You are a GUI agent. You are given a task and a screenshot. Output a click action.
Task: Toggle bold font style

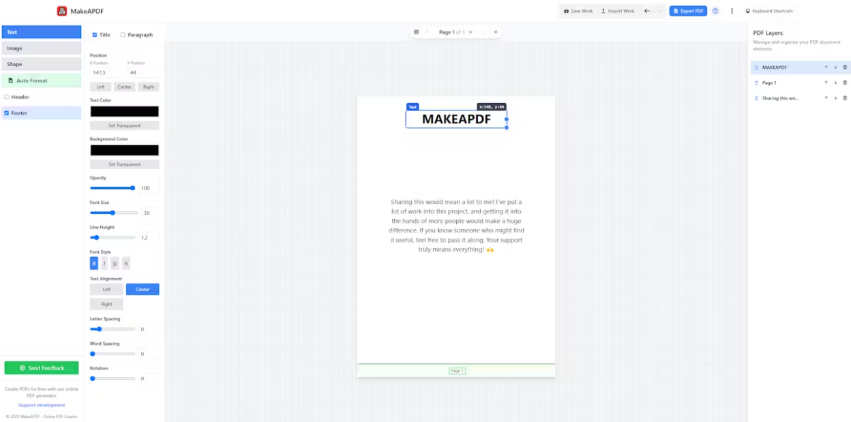tap(94, 263)
